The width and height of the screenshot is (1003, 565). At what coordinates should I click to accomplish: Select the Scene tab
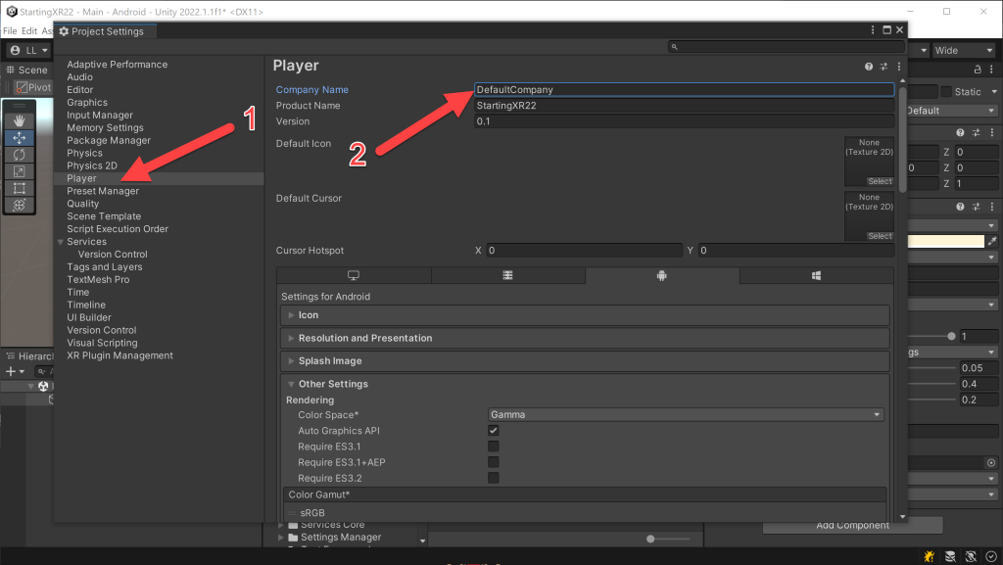pos(26,70)
